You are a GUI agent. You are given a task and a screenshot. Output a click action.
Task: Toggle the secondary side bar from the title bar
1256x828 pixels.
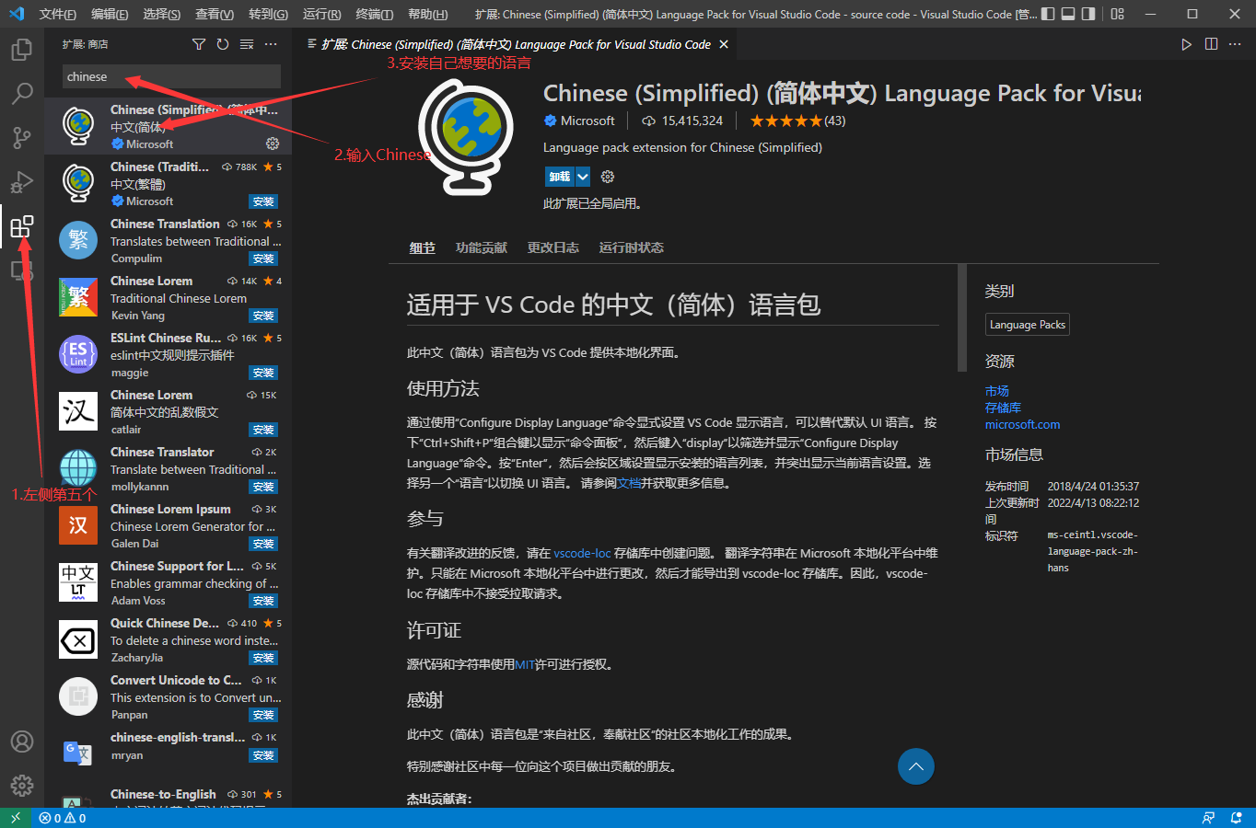coord(1088,14)
